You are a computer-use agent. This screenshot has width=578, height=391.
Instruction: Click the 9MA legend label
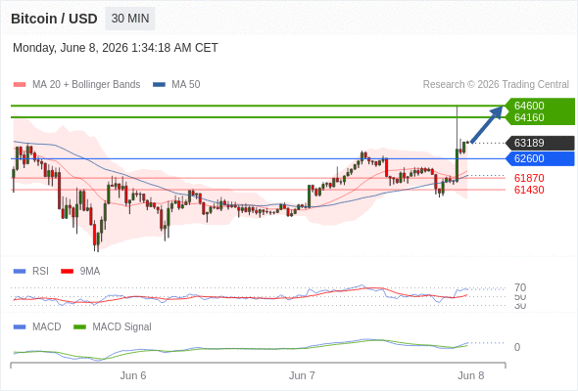point(90,272)
